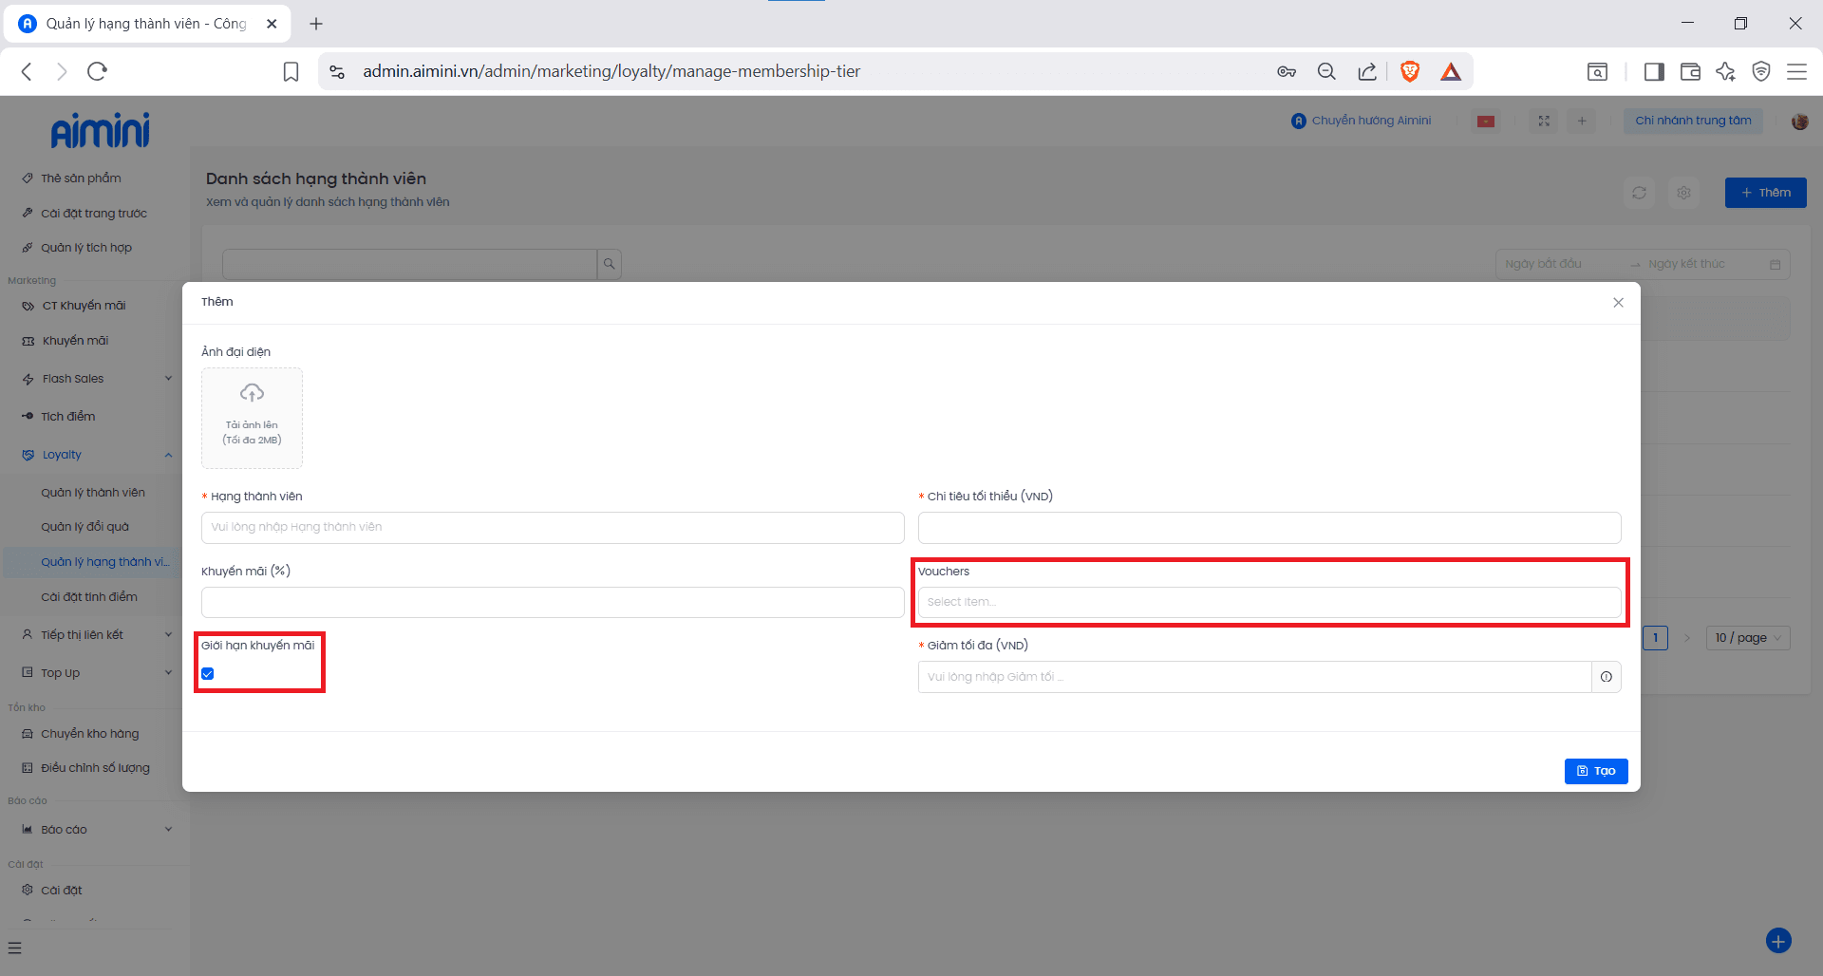The height and width of the screenshot is (976, 1823).
Task: Click the Hạng thành viên input field
Action: (x=552, y=528)
